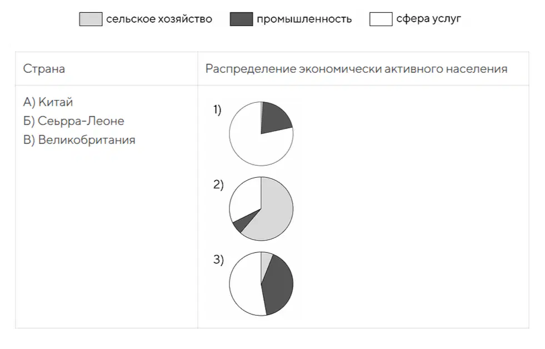The height and width of the screenshot is (349, 545).
Task: Select country option А) Китай
Action: pos(48,102)
